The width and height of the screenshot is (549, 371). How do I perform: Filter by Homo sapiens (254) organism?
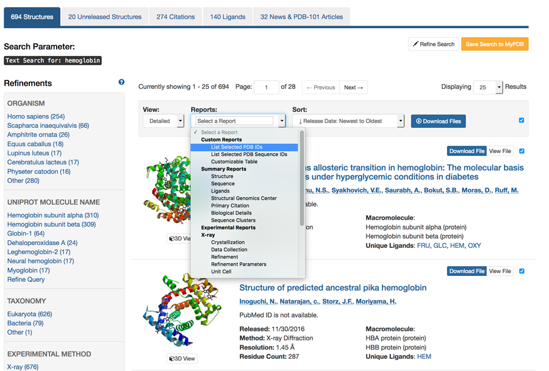click(x=36, y=116)
